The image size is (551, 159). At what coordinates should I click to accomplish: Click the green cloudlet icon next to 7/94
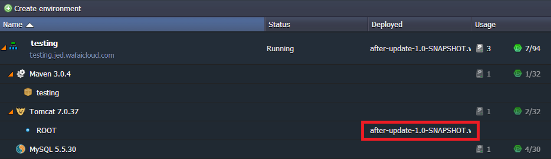point(517,48)
